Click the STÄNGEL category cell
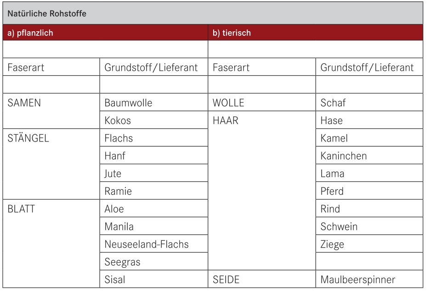 click(51, 164)
